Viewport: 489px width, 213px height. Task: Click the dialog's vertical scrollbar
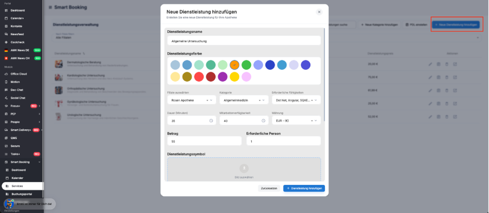click(324, 75)
